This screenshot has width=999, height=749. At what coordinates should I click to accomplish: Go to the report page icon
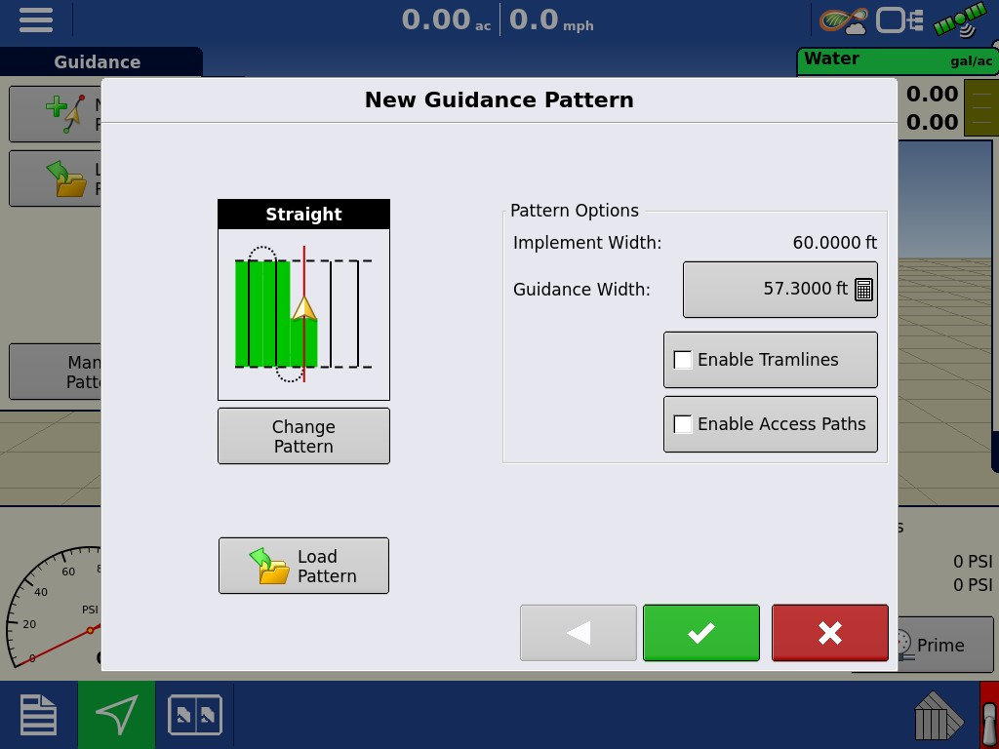pyautogui.click(x=38, y=715)
